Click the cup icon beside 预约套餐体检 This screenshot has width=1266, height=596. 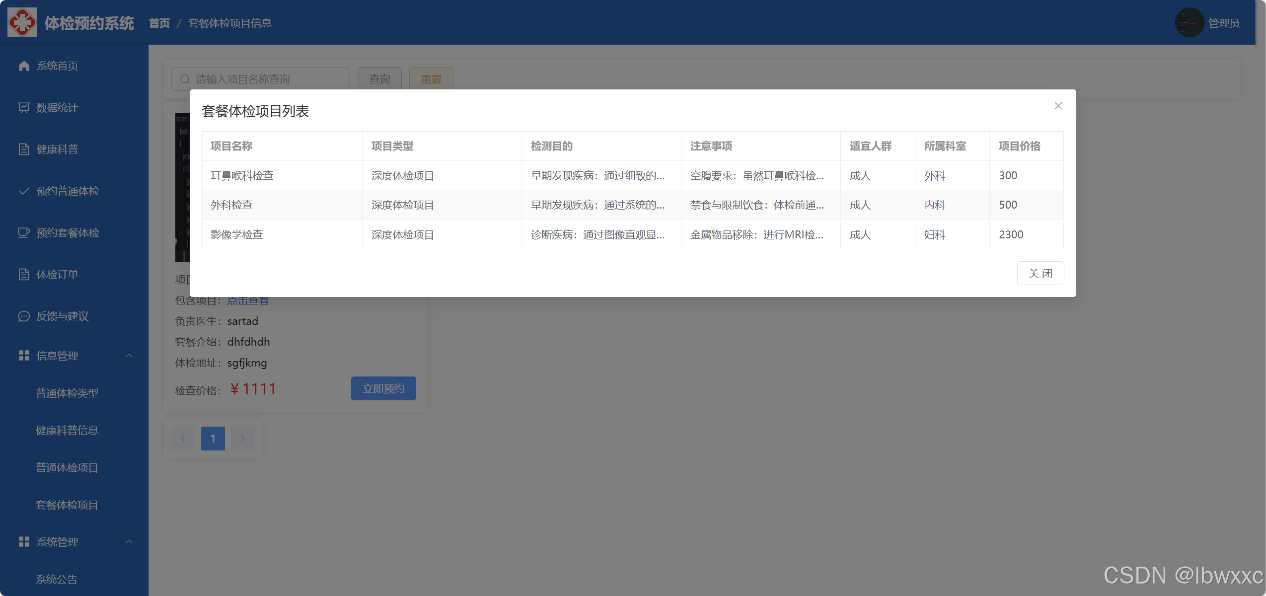(x=24, y=233)
